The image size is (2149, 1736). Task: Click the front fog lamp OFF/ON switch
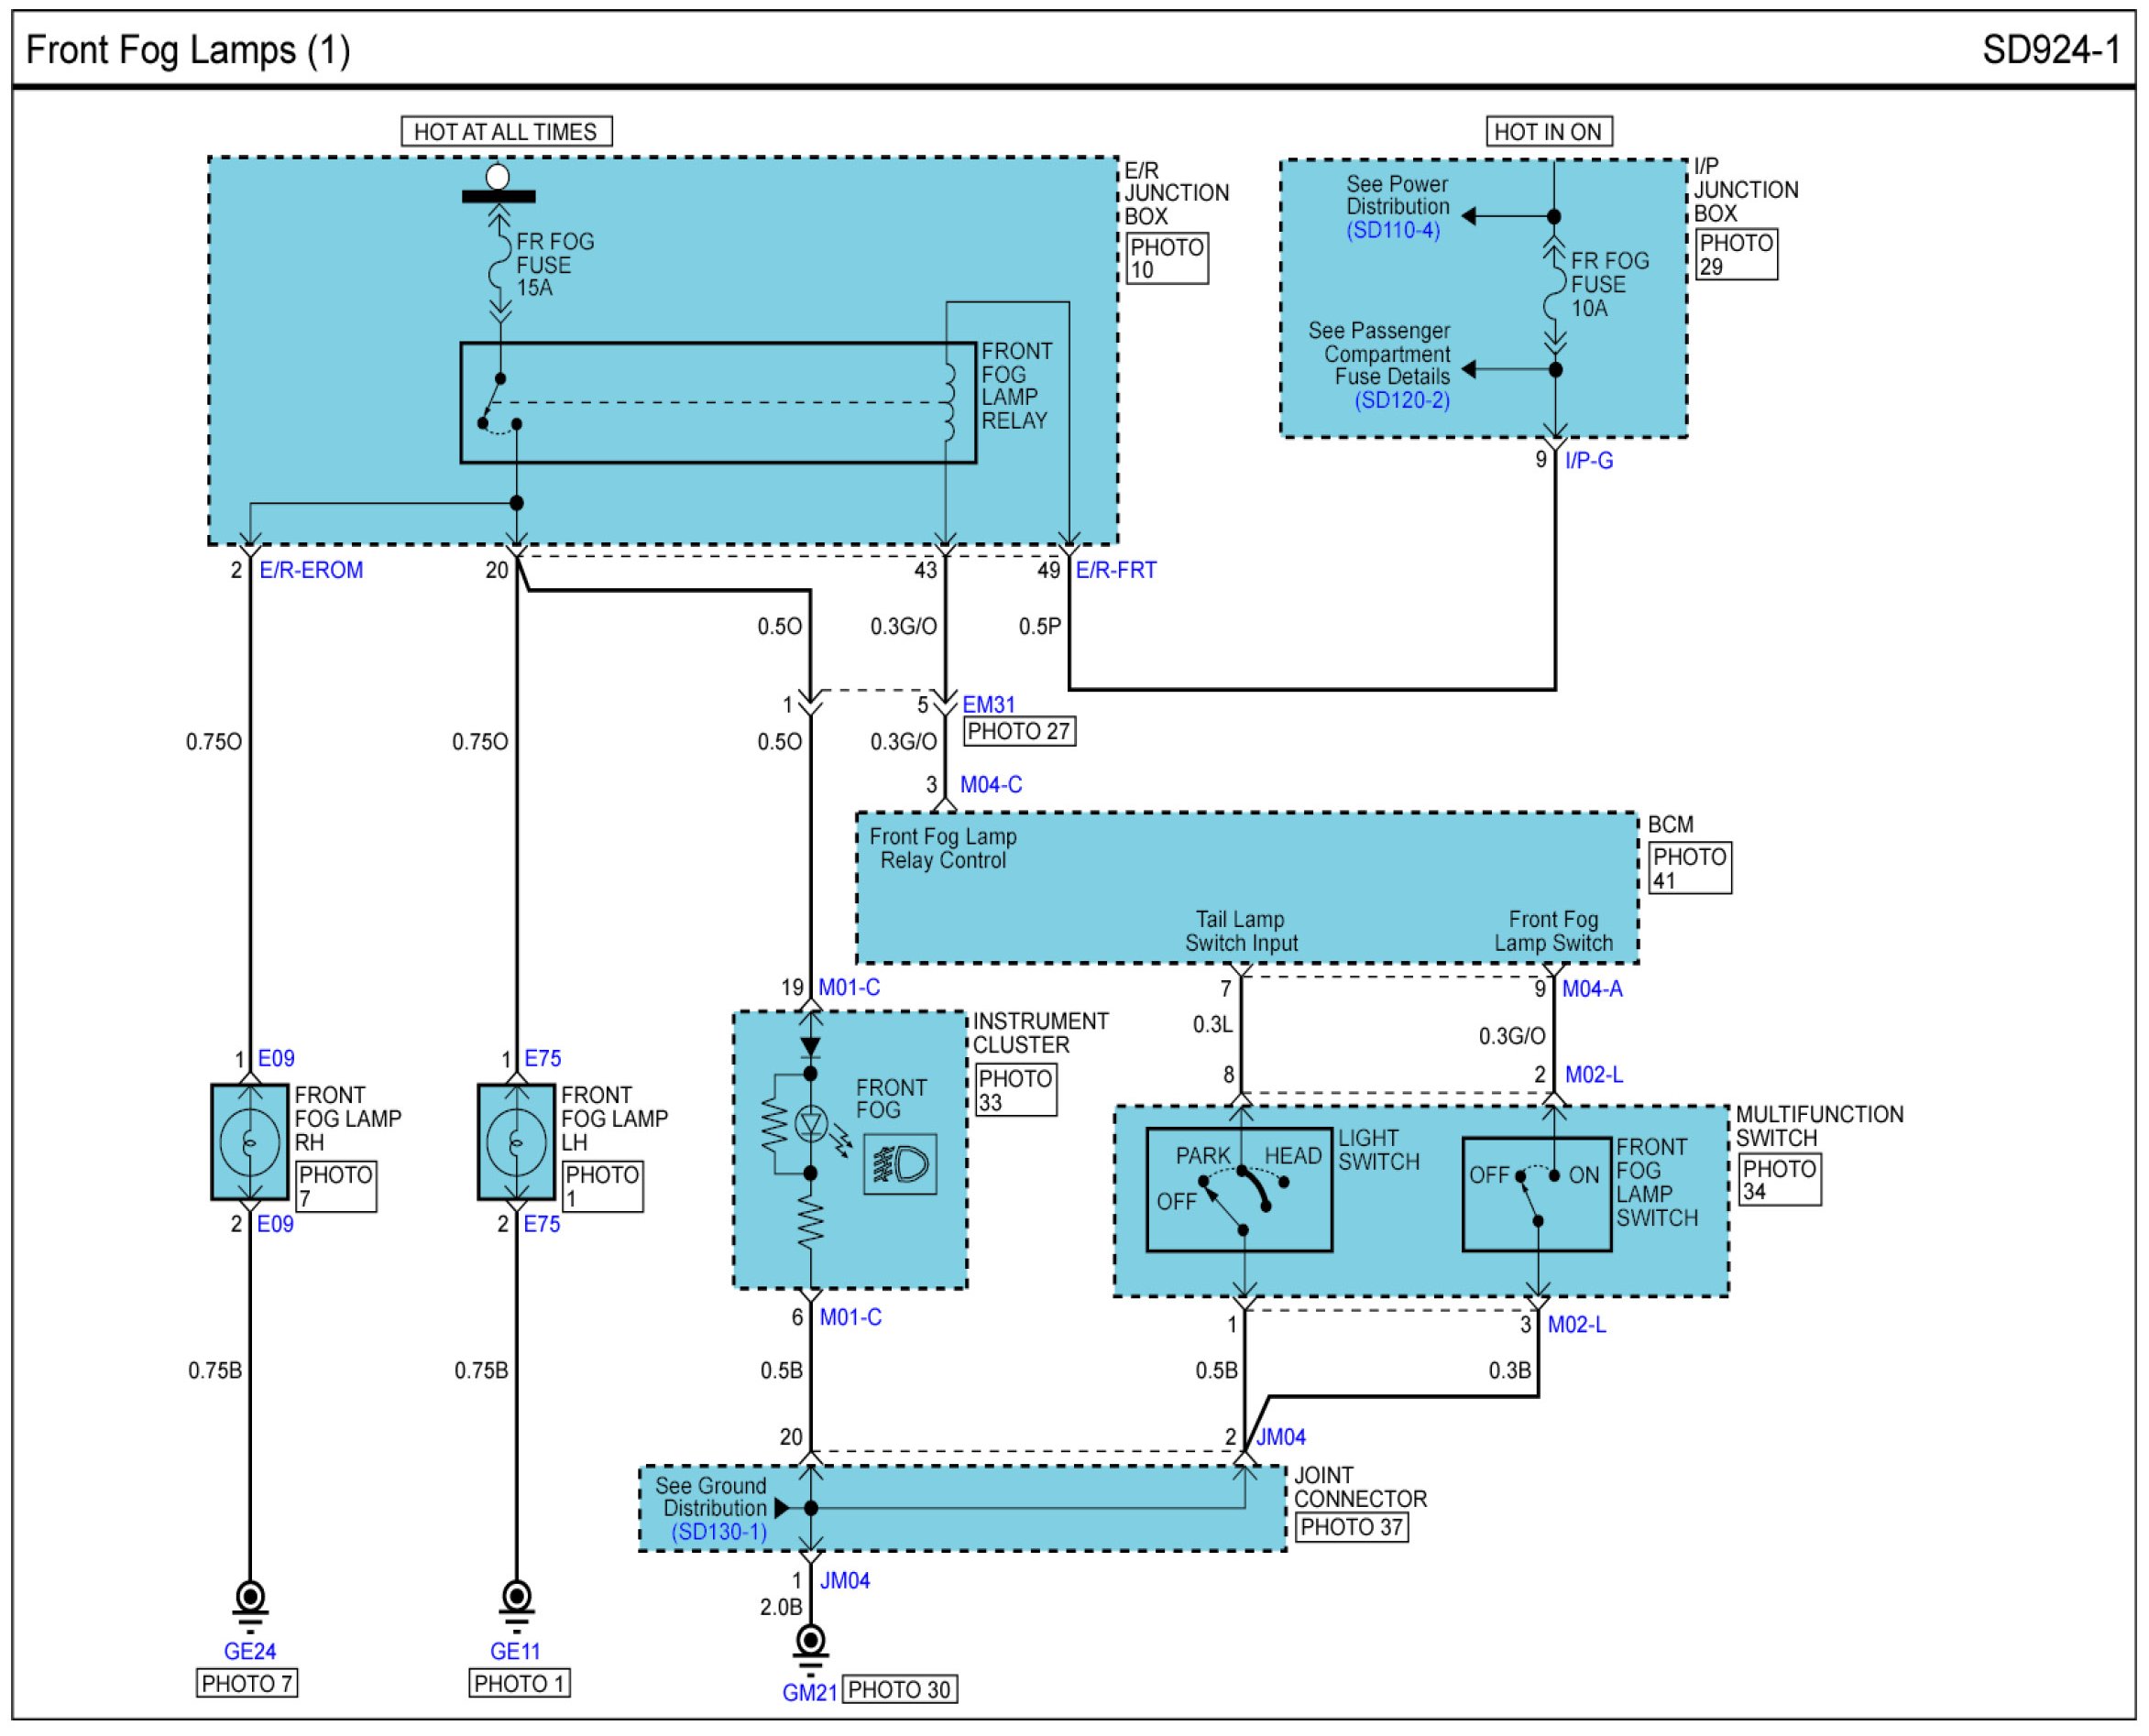coord(1536,1194)
